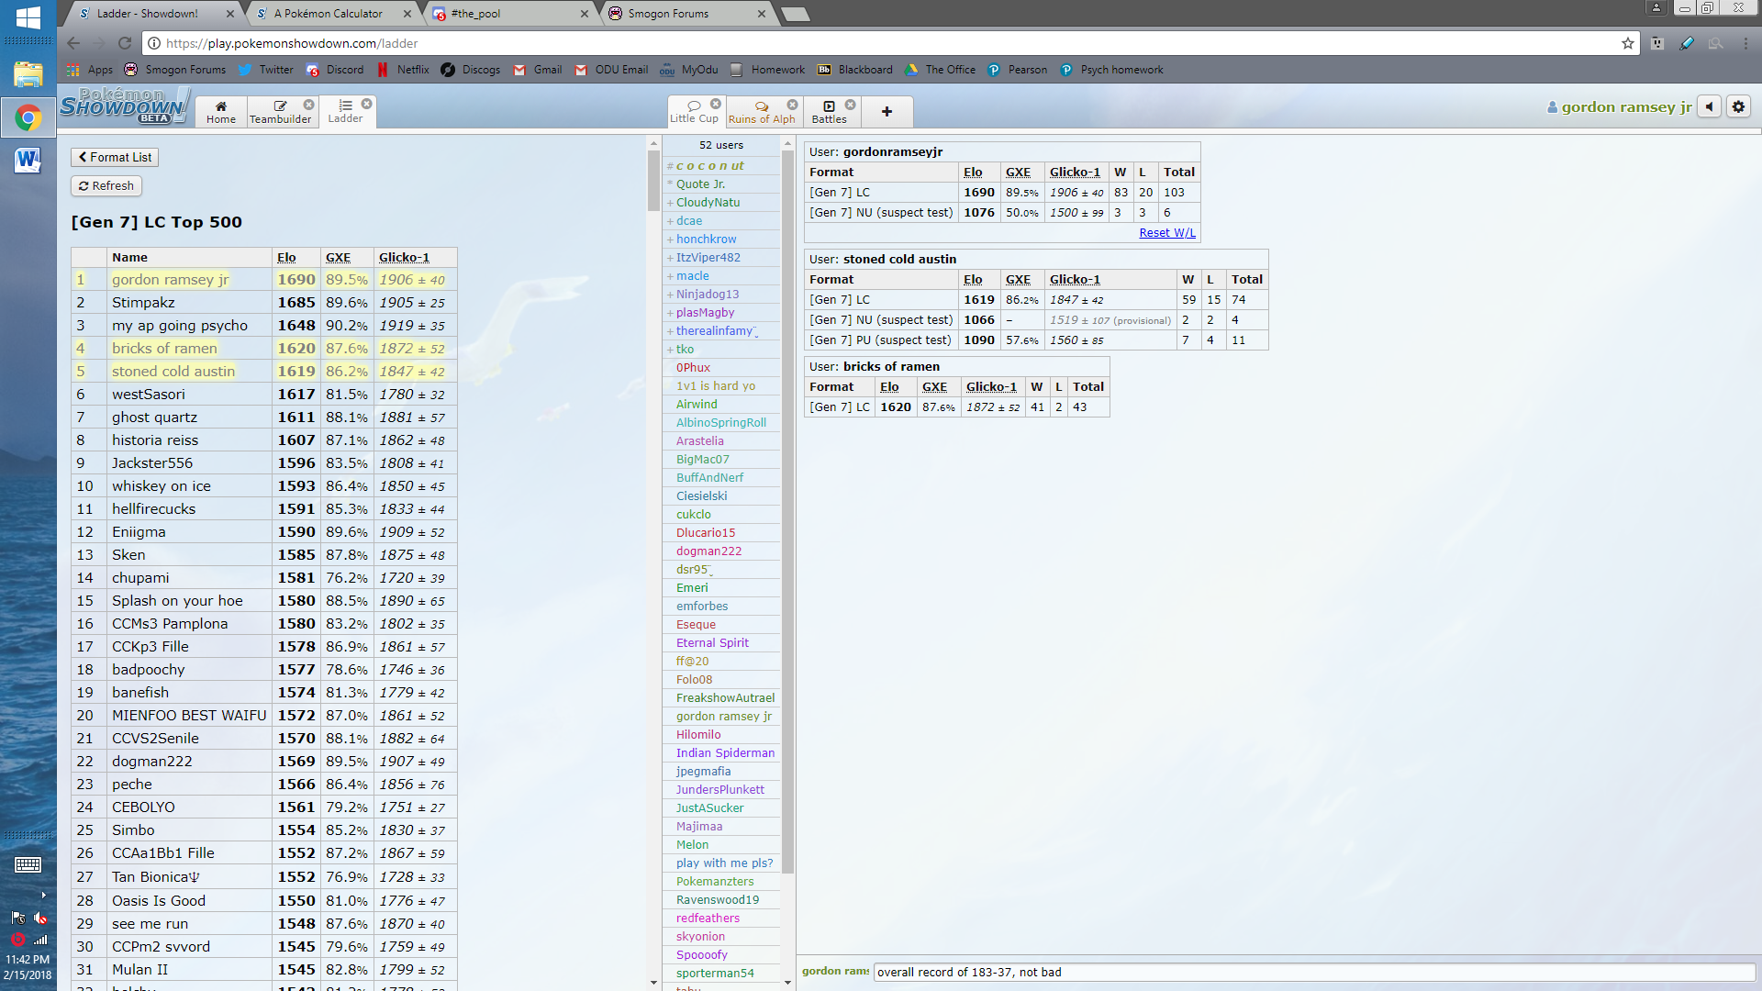Open new Chrome tab button
The image size is (1762, 991).
coord(796,14)
